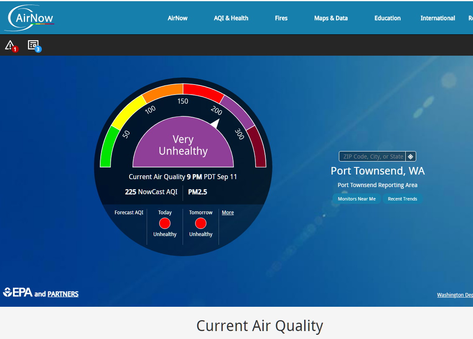Image resolution: width=473 pixels, height=339 pixels.
Task: Click the locate-me crosshair icon
Action: (x=411, y=157)
